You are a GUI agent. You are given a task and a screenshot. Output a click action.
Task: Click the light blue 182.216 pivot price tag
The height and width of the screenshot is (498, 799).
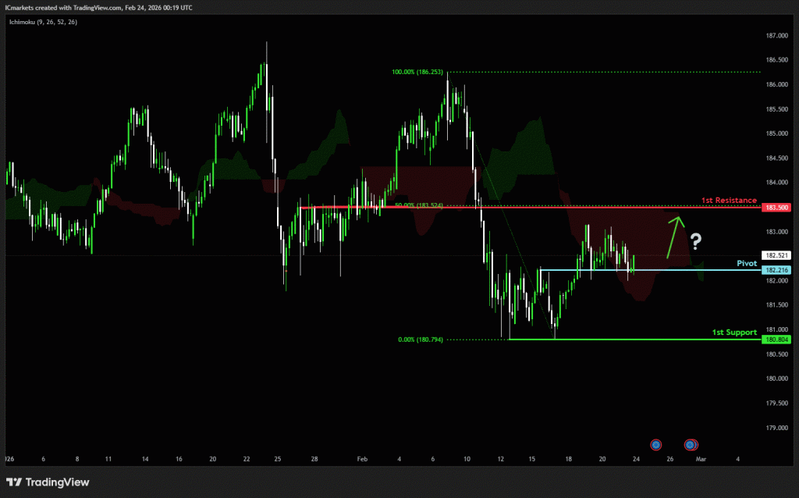778,270
